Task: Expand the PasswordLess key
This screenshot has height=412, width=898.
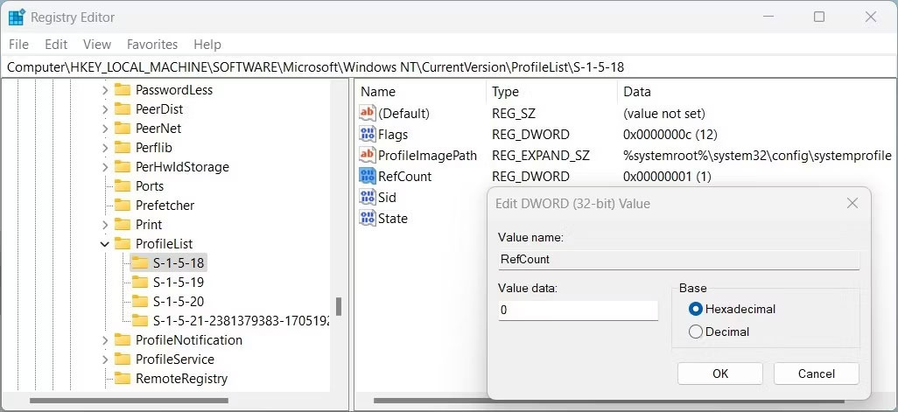Action: 105,90
